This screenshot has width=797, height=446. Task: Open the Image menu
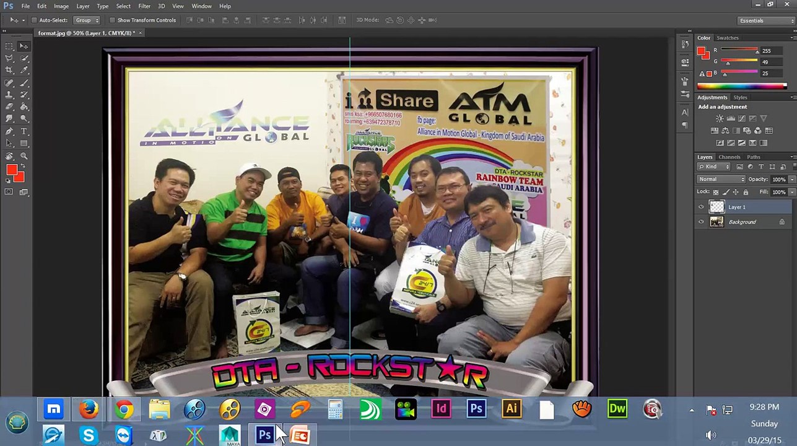tap(61, 6)
